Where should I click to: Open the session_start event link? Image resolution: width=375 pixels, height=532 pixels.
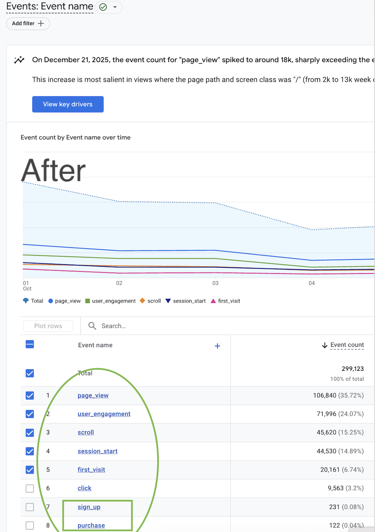pyautogui.click(x=98, y=451)
